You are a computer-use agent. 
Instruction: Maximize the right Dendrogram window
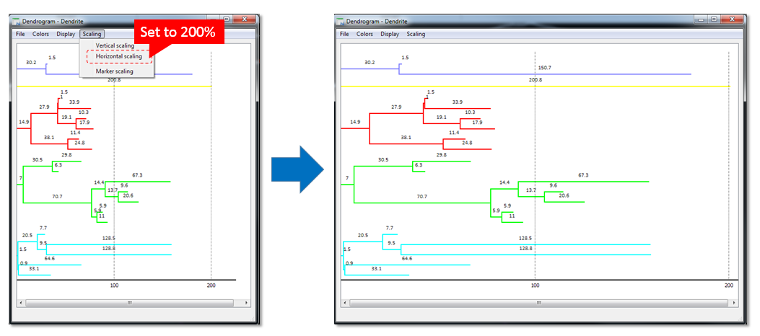[713, 19]
